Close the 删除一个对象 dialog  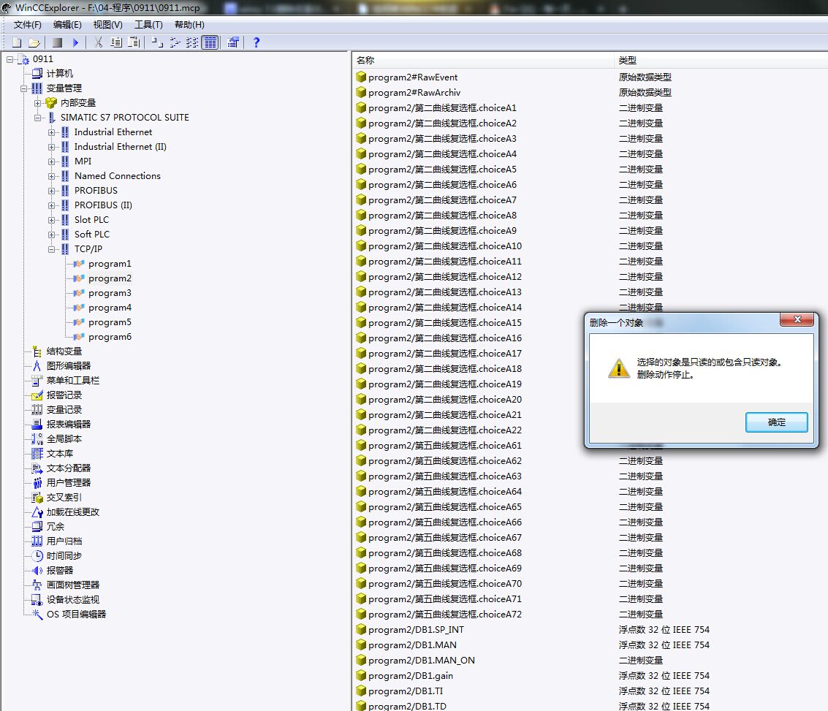point(797,319)
